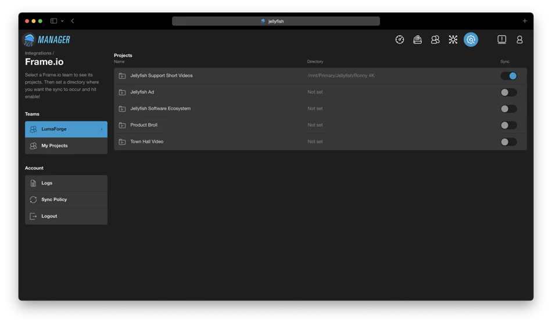The width and height of the screenshot is (552, 325).
Task: Click the Jellyfish Software Ecosystem folder icon
Action: 122,109
